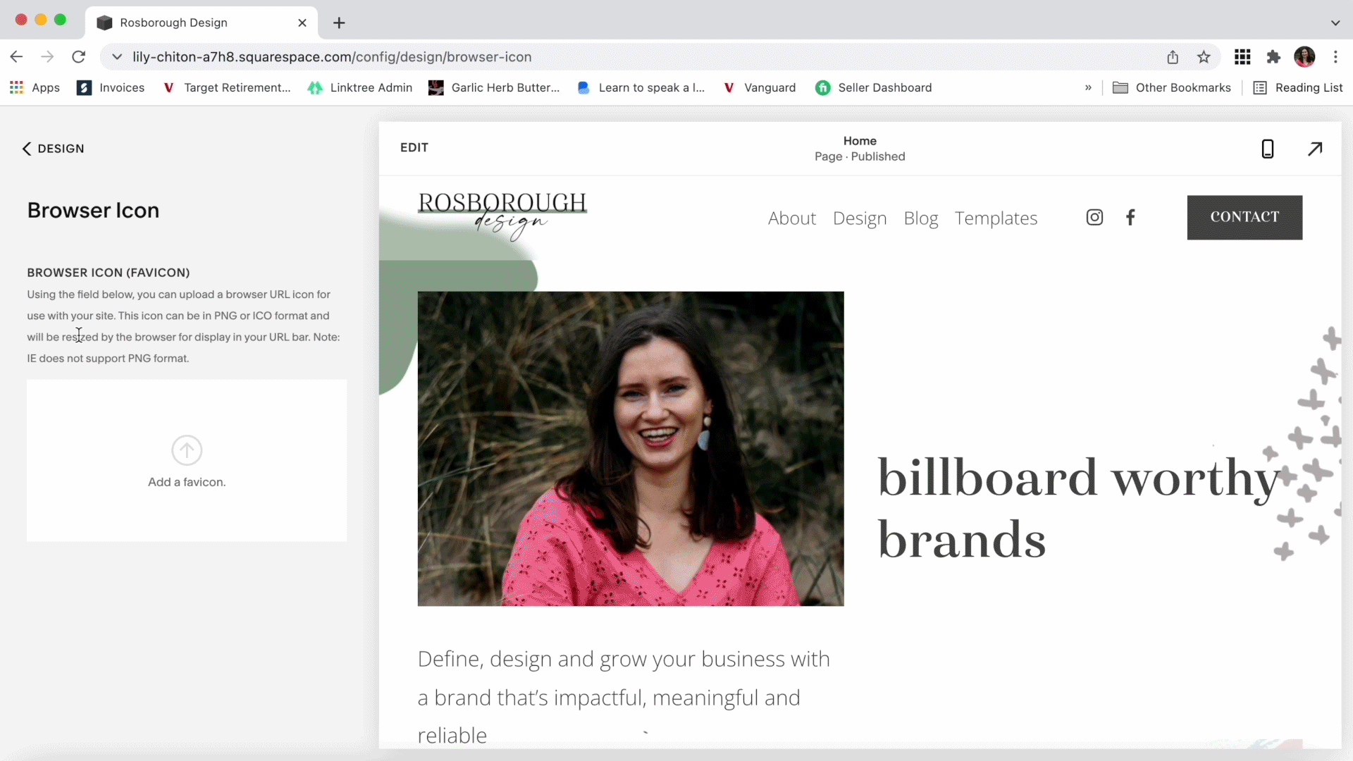This screenshot has width=1353, height=761.
Task: Open the Invoices bookmark
Action: tap(111, 87)
